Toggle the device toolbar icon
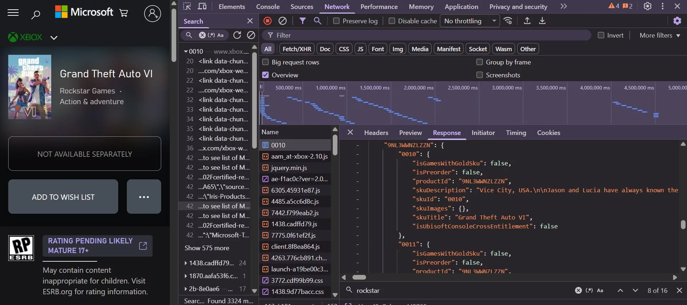687x305 pixels. click(x=202, y=6)
